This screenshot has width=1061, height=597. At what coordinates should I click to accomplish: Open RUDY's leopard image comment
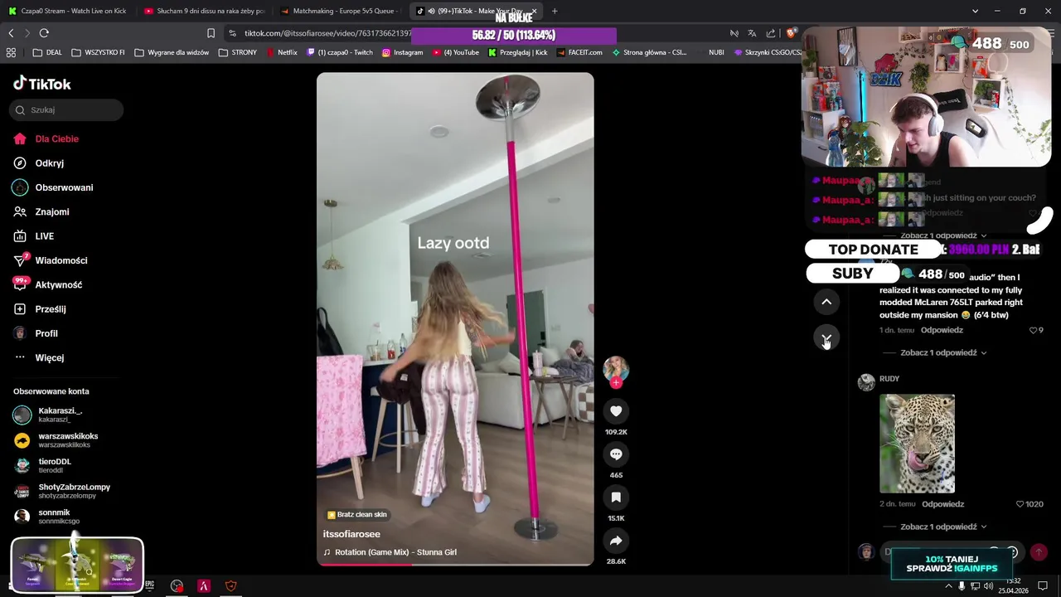pos(917,444)
